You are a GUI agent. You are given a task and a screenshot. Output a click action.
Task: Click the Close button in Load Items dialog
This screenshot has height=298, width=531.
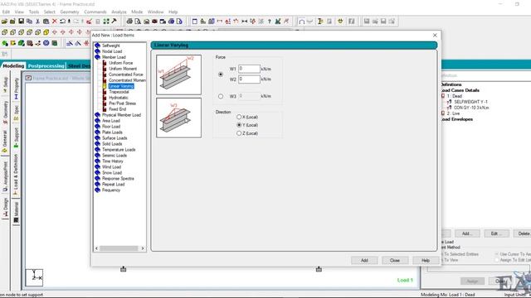[x=395, y=260]
